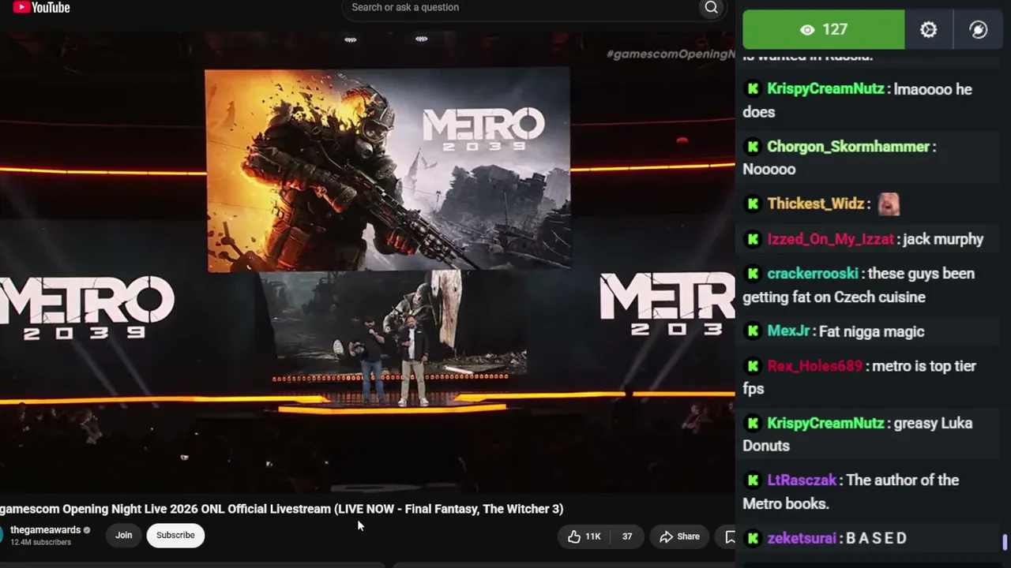Like the video with thumbs-up 11K
1011x568 pixels.
(x=584, y=536)
